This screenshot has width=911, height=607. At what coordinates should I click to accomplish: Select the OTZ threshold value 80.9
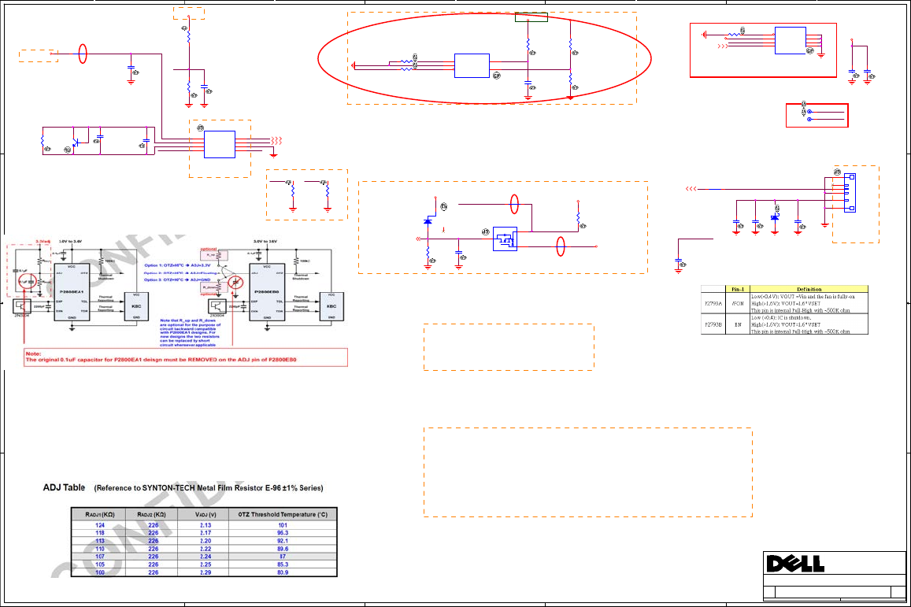283,572
